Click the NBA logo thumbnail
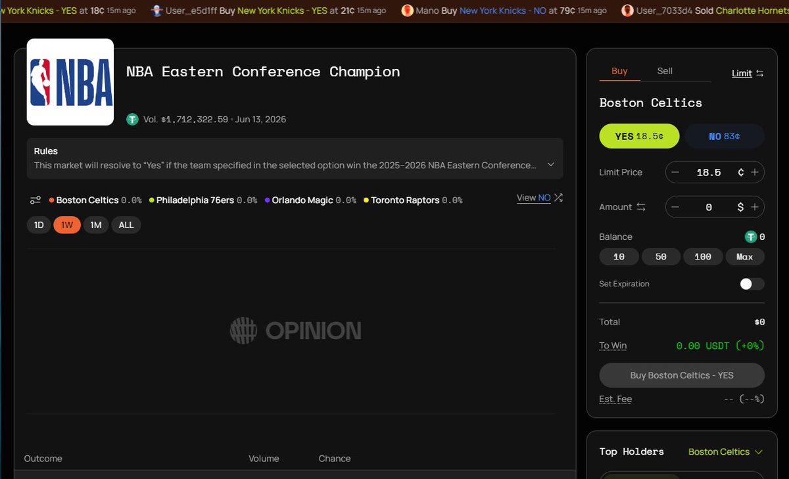 (70, 82)
